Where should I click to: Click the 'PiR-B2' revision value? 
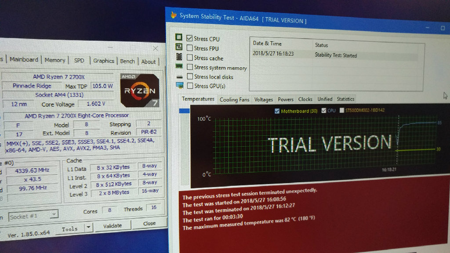149,132
